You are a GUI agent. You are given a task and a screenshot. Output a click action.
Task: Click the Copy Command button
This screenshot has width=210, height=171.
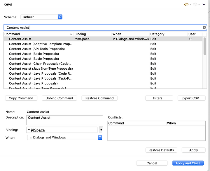point(21,98)
